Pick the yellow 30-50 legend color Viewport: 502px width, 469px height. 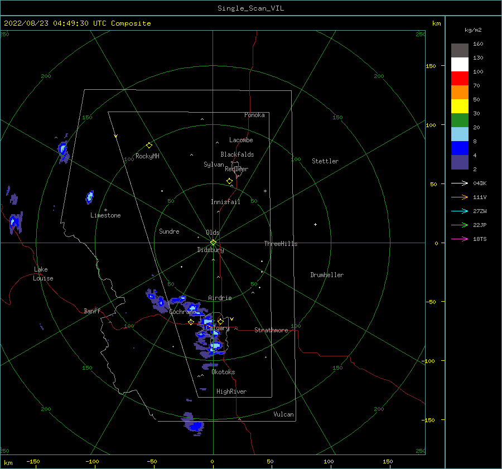point(460,107)
